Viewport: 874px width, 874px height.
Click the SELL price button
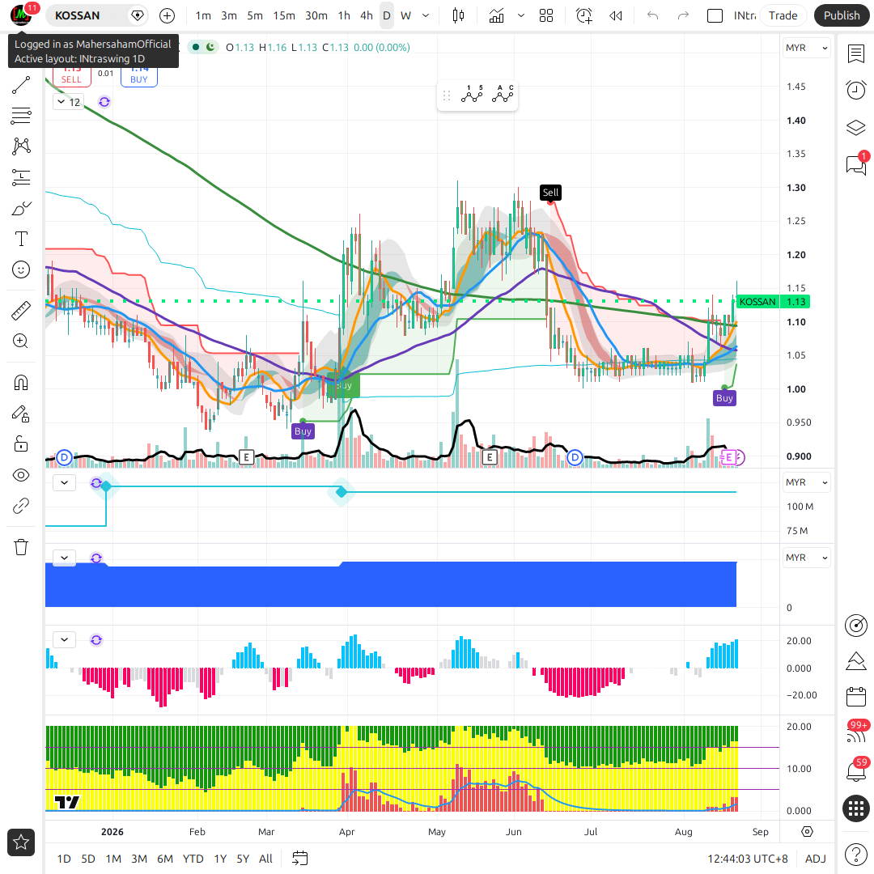[x=71, y=76]
